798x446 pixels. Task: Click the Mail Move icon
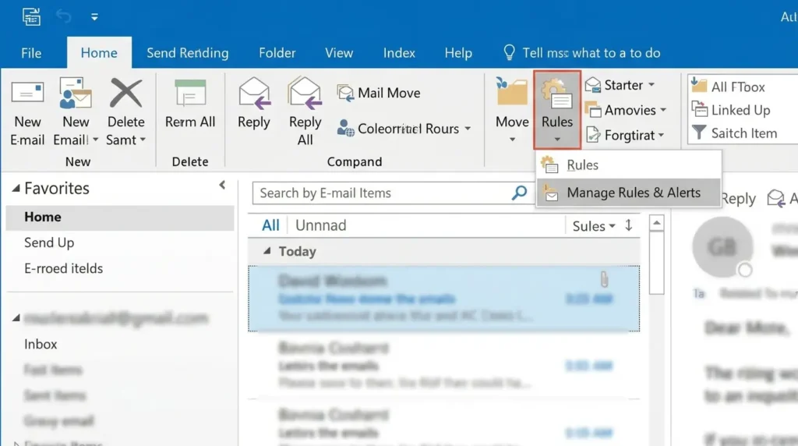[x=345, y=93]
